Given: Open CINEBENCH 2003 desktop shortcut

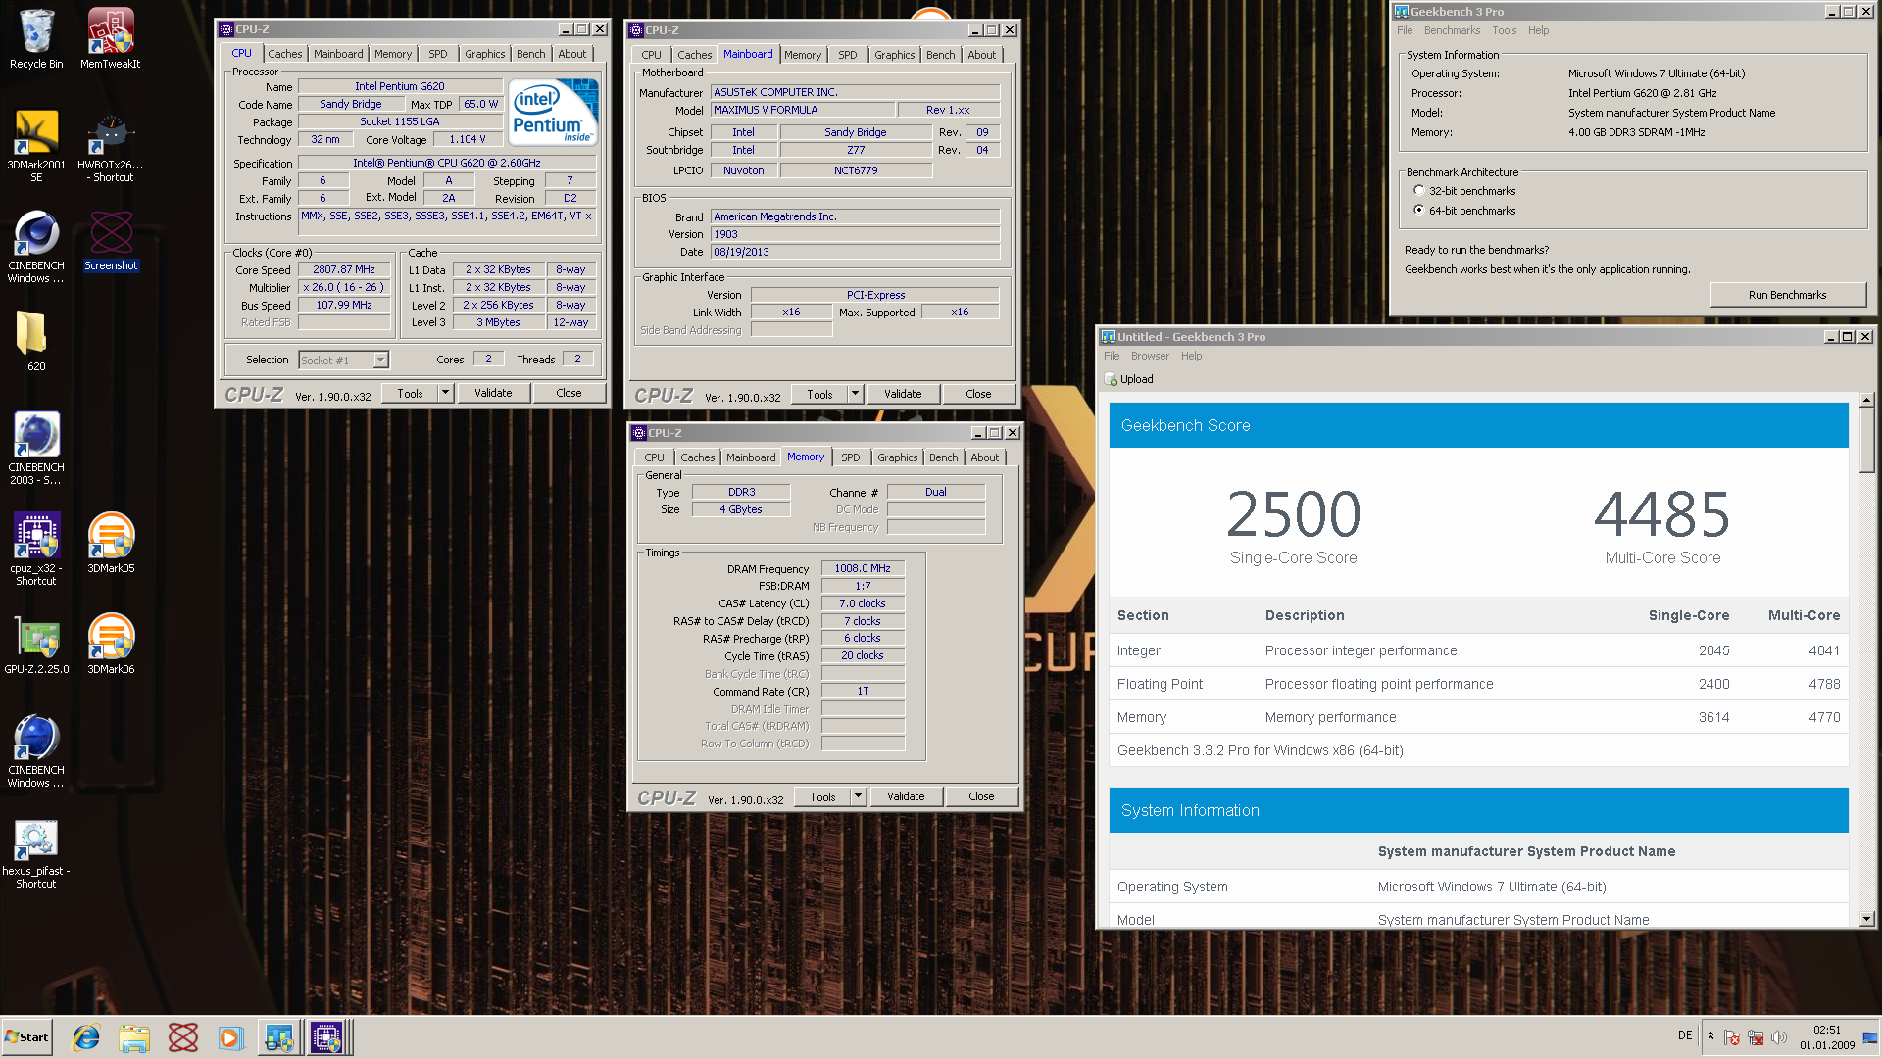Looking at the screenshot, I should (36, 449).
